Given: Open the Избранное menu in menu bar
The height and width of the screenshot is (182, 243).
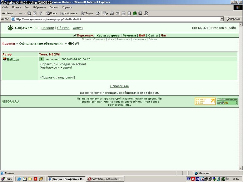Looking at the screenshot, I should coord(39,7).
